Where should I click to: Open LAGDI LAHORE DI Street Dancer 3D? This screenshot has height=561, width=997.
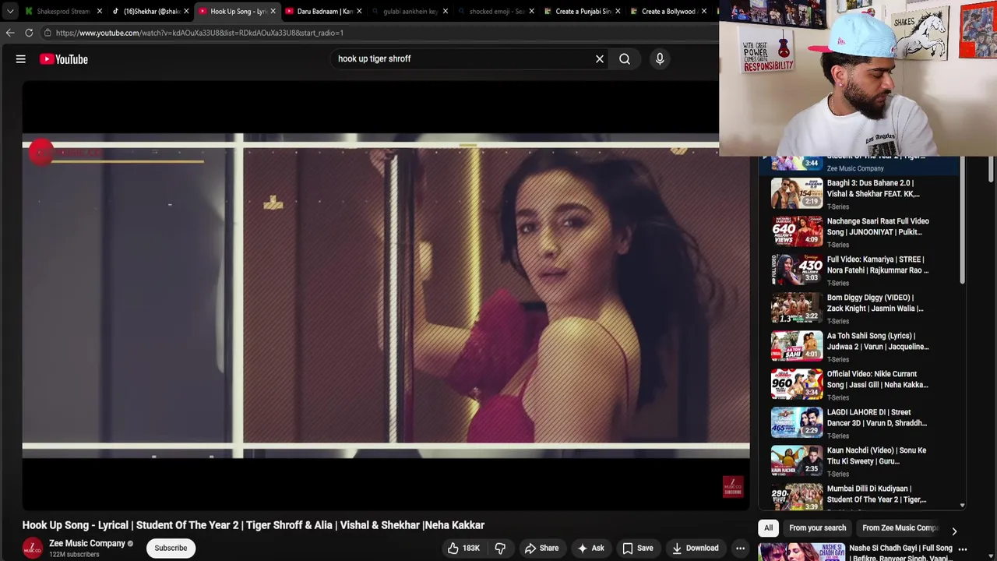coord(877,418)
